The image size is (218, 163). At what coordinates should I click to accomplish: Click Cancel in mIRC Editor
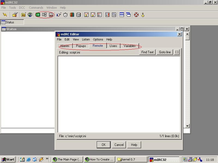[119, 145]
